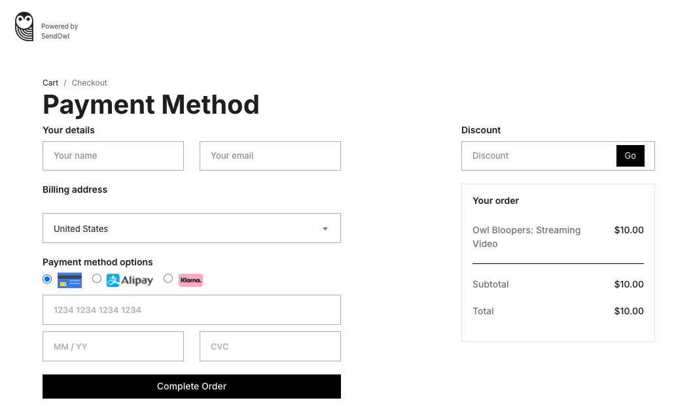676x413 pixels.
Task: Click the Checkout breadcrumb
Action: [x=89, y=83]
